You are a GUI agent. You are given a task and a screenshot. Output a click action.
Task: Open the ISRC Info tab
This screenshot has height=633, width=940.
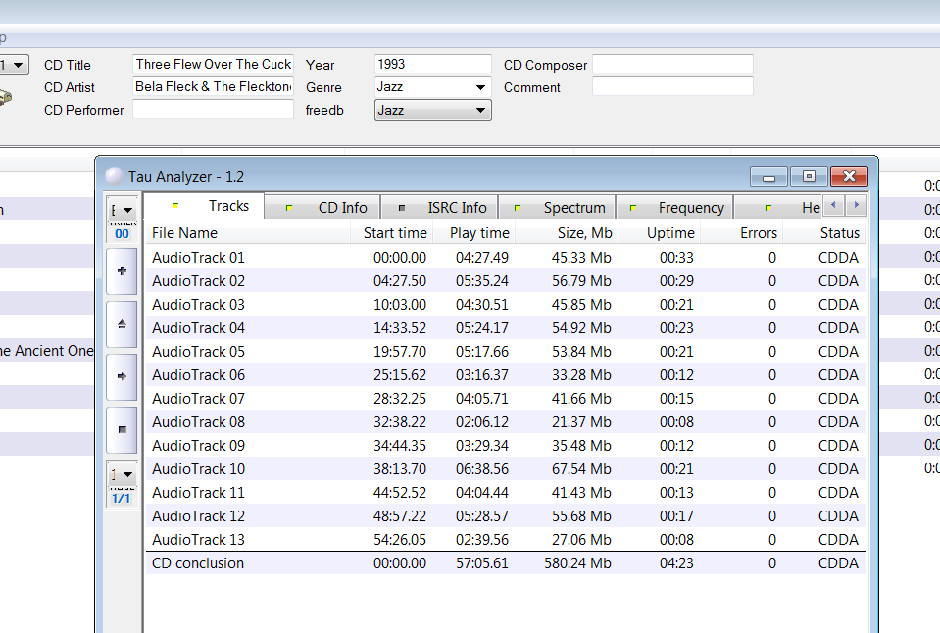[439, 208]
